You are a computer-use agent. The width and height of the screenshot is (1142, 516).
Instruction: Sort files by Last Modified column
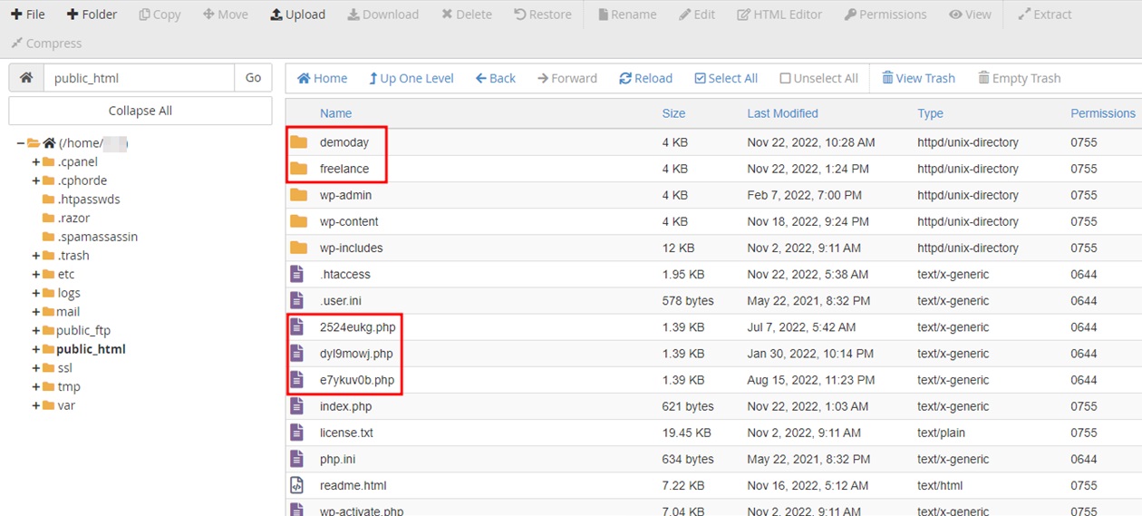[782, 113]
